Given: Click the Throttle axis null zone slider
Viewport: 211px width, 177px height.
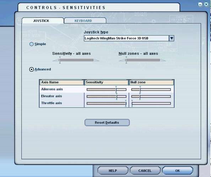Looking at the screenshot, I should (x=151, y=103).
